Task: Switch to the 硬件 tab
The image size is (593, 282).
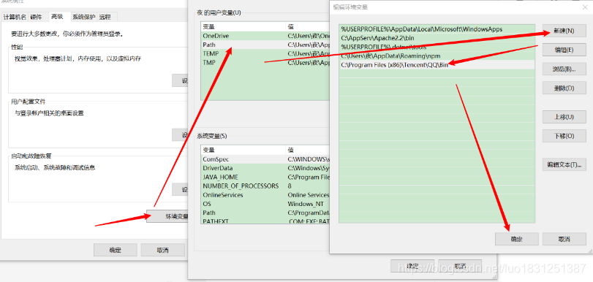Action: (37, 17)
